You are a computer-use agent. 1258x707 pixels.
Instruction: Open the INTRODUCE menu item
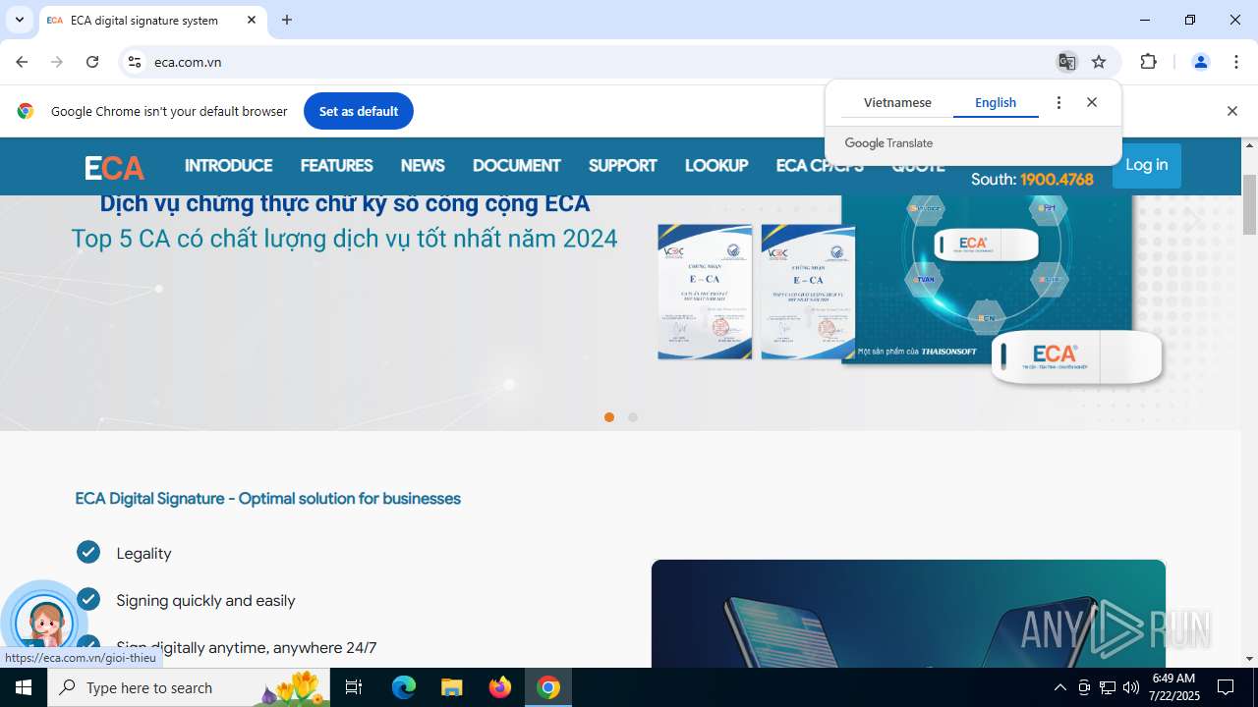(x=228, y=166)
